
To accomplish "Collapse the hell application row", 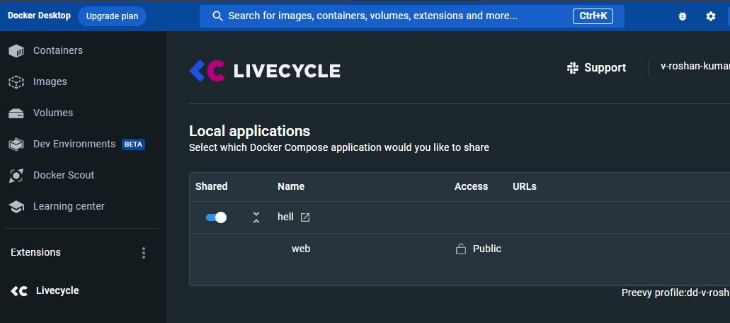I will point(256,217).
